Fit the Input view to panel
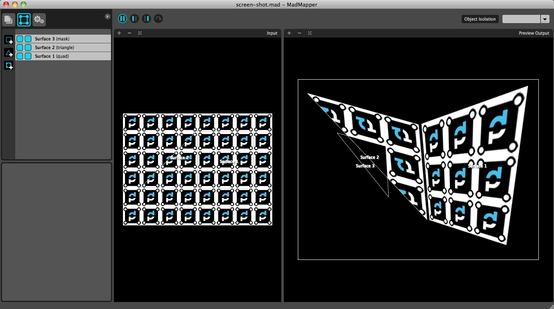This screenshot has height=309, width=554. [140, 33]
